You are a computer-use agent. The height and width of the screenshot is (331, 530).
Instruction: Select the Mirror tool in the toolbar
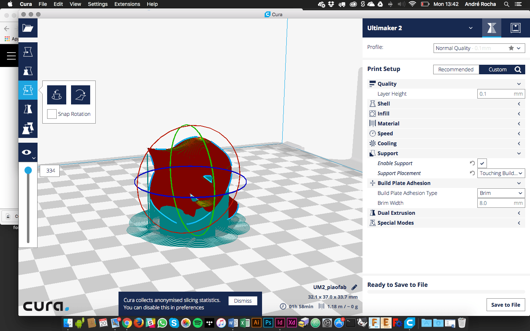[x=28, y=109]
